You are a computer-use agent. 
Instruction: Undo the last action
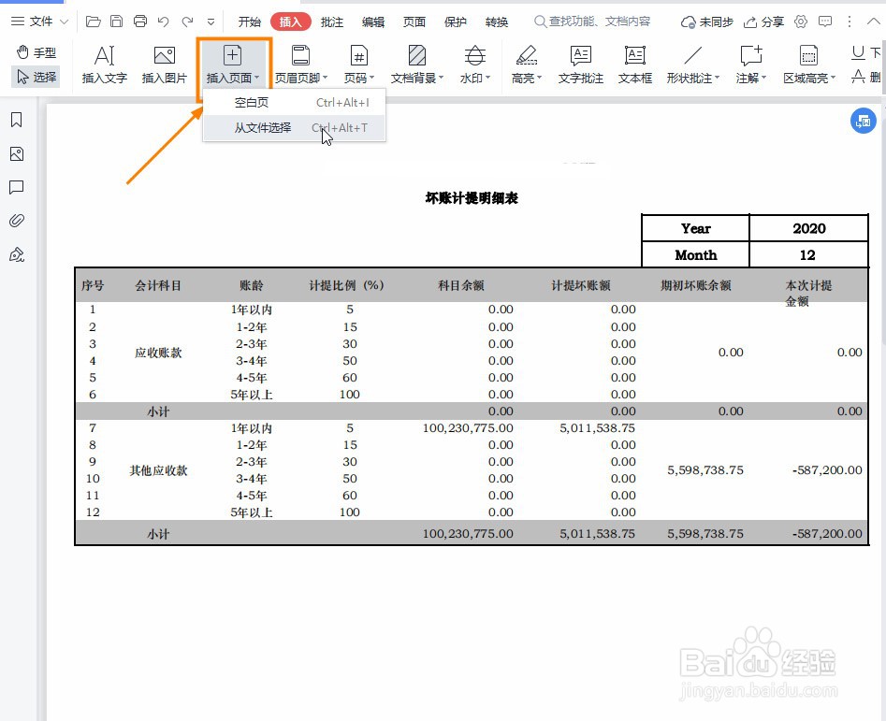[x=164, y=22]
